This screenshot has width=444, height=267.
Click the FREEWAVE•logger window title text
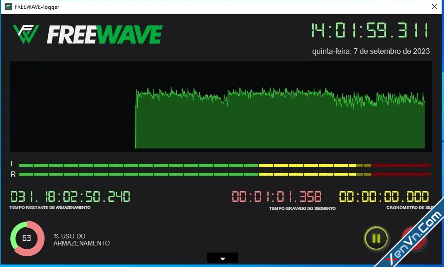pos(37,7)
